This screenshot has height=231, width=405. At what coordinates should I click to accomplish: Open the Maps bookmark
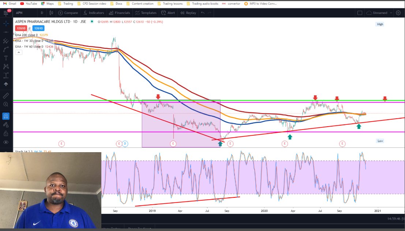pyautogui.click(x=48, y=4)
